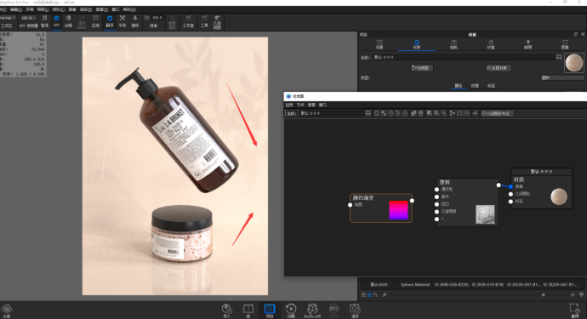Click the checker texture icon in graph toolbar
Image resolution: width=587 pixels, height=319 pixels.
point(384,113)
